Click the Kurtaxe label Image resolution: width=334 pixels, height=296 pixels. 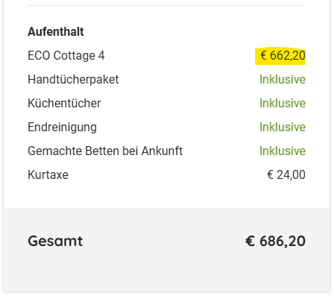click(x=48, y=174)
